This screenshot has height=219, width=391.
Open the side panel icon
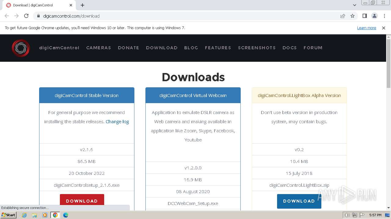(x=364, y=16)
